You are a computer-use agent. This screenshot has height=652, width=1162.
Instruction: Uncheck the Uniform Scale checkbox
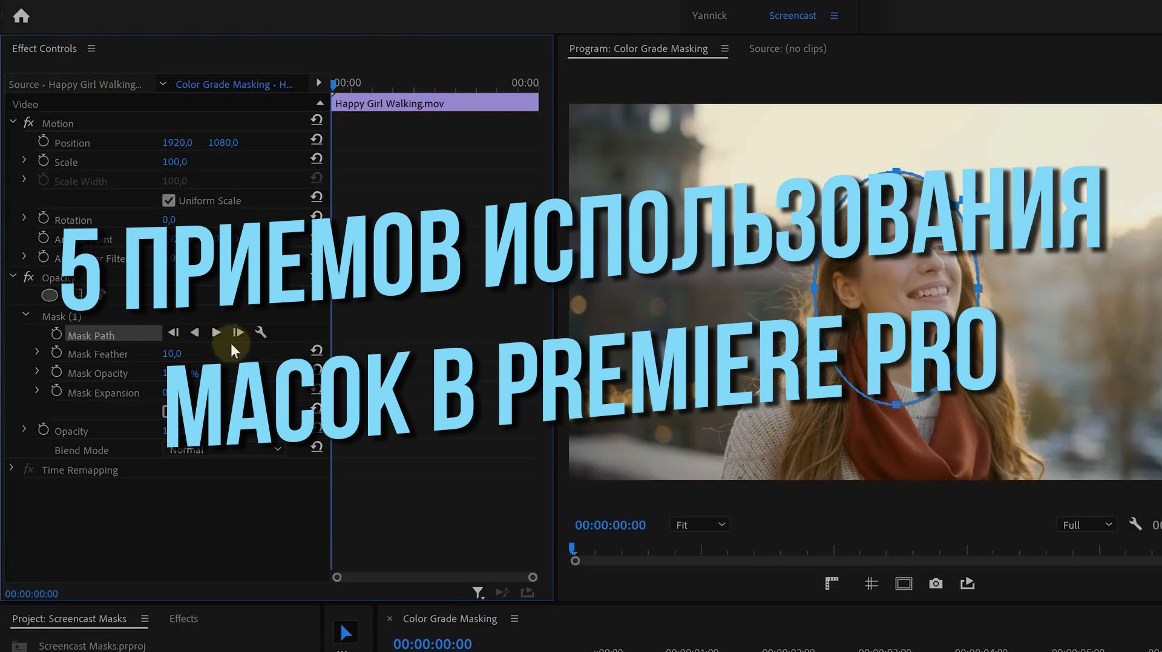[x=169, y=200]
